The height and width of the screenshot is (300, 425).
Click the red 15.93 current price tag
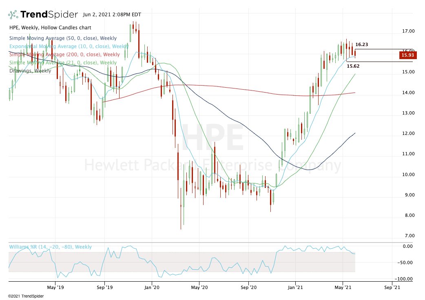pyautogui.click(x=407, y=55)
